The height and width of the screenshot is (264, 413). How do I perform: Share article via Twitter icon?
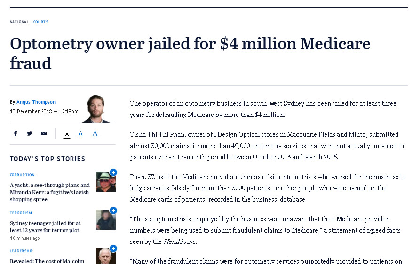[30, 133]
